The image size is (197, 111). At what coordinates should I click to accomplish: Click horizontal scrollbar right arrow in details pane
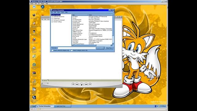pos(111,45)
